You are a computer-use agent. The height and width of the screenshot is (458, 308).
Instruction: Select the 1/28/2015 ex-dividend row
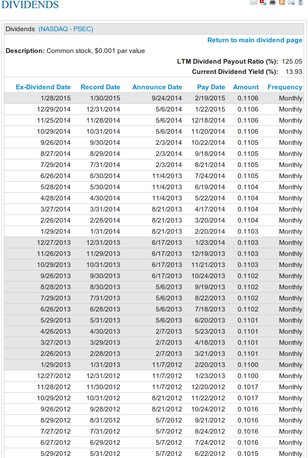55,98
